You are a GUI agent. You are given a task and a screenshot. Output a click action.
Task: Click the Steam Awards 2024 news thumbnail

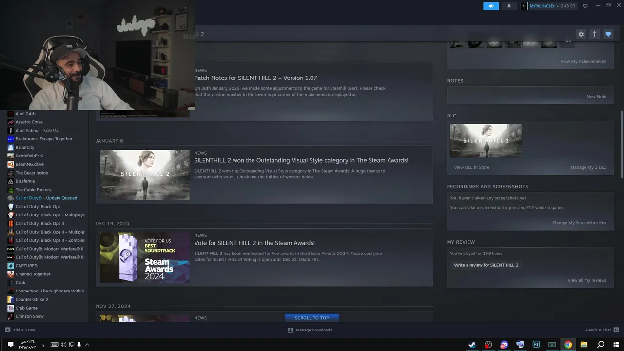pos(145,257)
